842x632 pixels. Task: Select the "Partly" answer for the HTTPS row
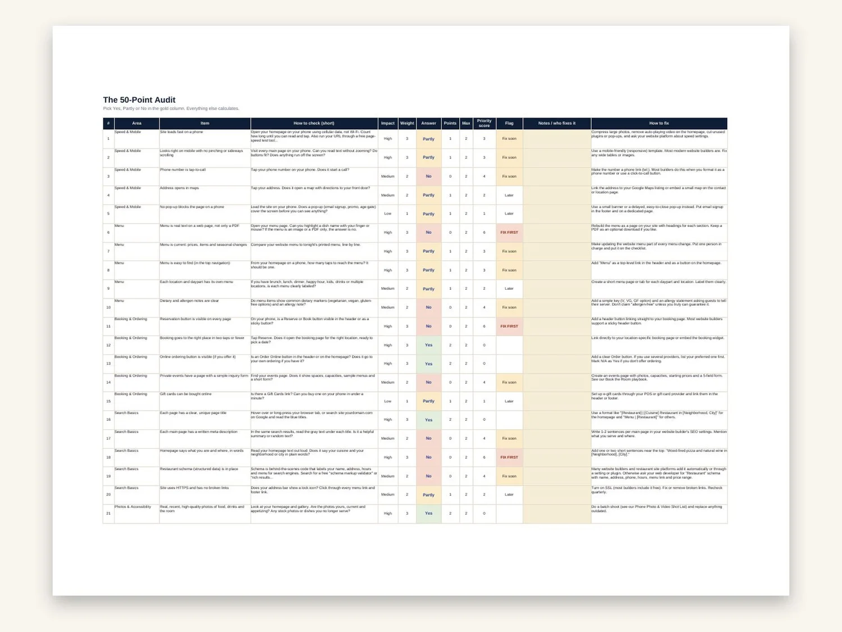(429, 495)
